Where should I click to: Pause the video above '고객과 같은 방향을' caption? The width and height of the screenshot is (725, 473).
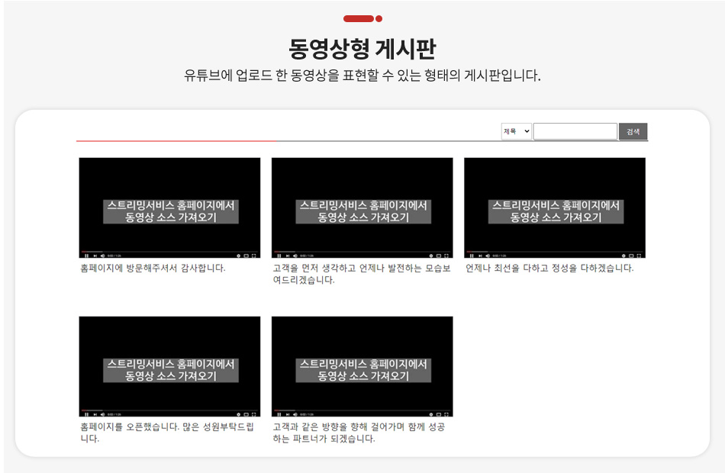pos(279,414)
